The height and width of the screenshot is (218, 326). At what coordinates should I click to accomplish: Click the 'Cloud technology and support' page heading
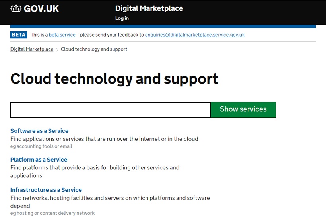click(x=114, y=79)
